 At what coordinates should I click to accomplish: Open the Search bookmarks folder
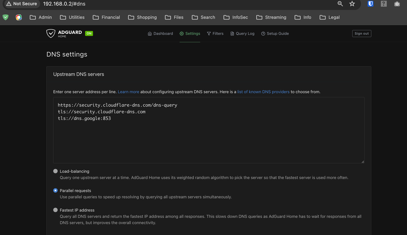(204, 18)
